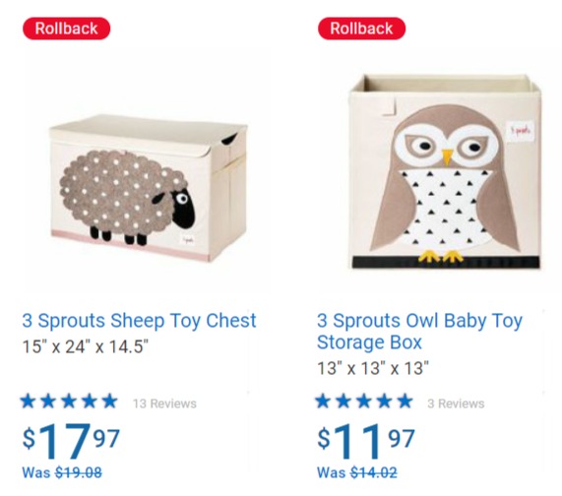Viewport: 562px width, 496px height.
Task: View the 13 Reviews for sheep chest
Action: click(x=164, y=403)
